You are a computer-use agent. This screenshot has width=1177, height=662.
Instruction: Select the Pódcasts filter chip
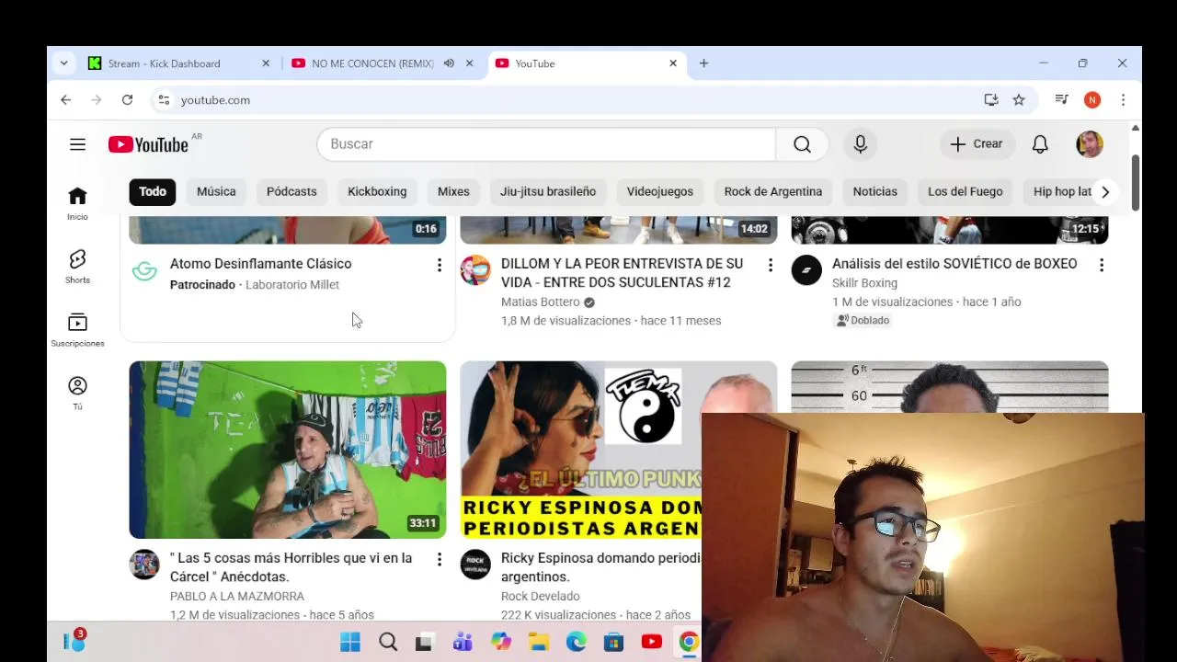pyautogui.click(x=291, y=191)
